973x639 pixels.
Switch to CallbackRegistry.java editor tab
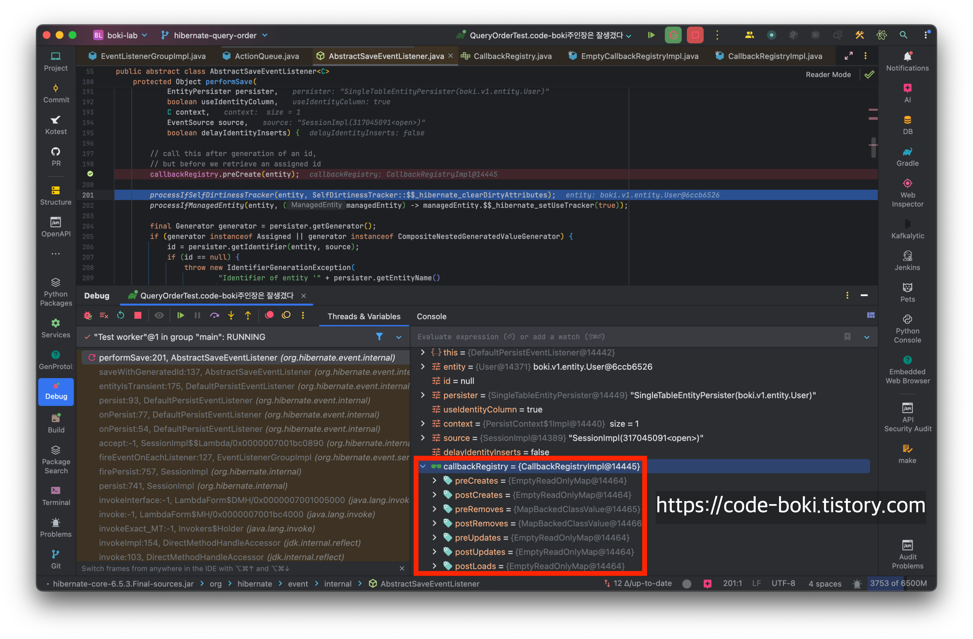(512, 56)
